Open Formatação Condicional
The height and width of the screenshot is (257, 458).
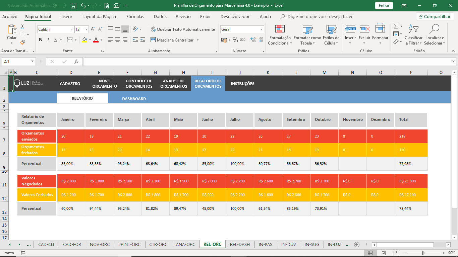point(280,35)
